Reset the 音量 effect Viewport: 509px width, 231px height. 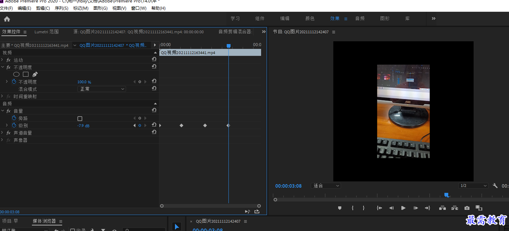[154, 111]
